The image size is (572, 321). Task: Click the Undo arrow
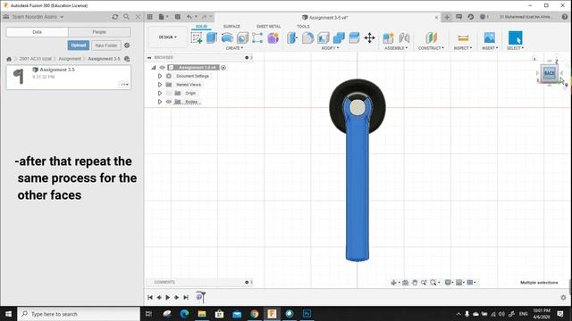click(189, 17)
